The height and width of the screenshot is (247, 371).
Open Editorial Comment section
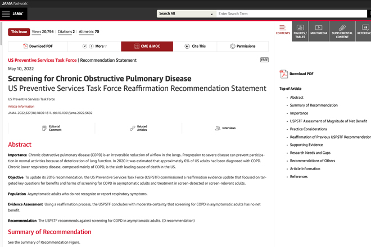pyautogui.click(x=52, y=128)
